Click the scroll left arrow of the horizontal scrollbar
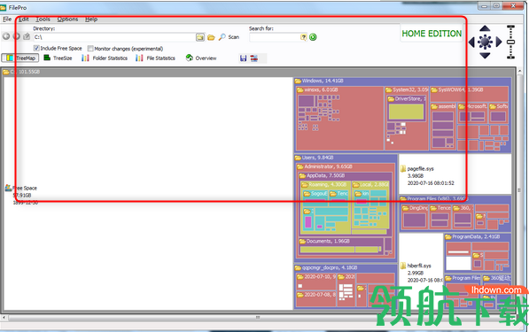 pyautogui.click(x=4, y=318)
